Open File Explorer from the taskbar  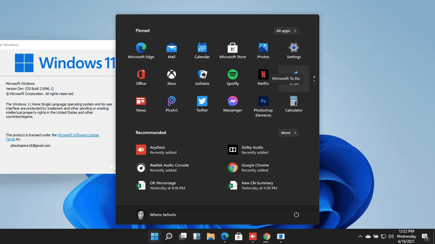211,236
